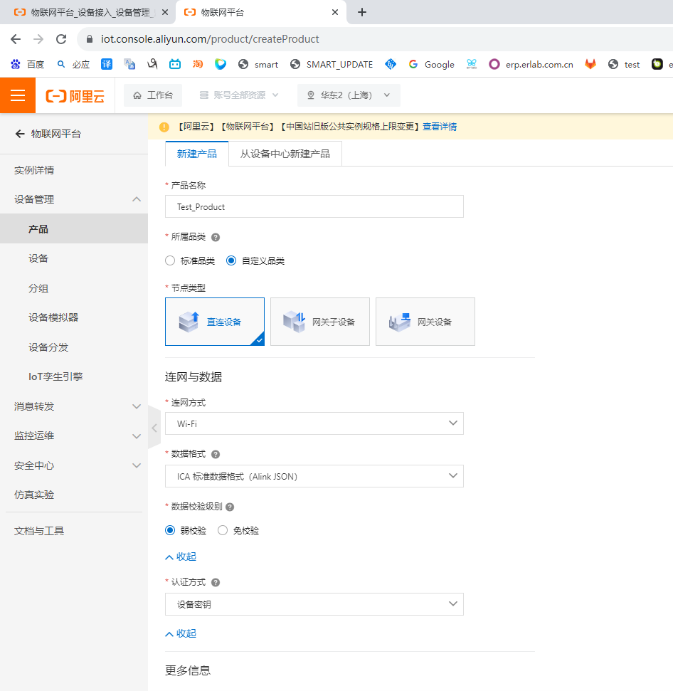
Task: Collapse section with 收起 under 数据校验级别
Action: (181, 557)
